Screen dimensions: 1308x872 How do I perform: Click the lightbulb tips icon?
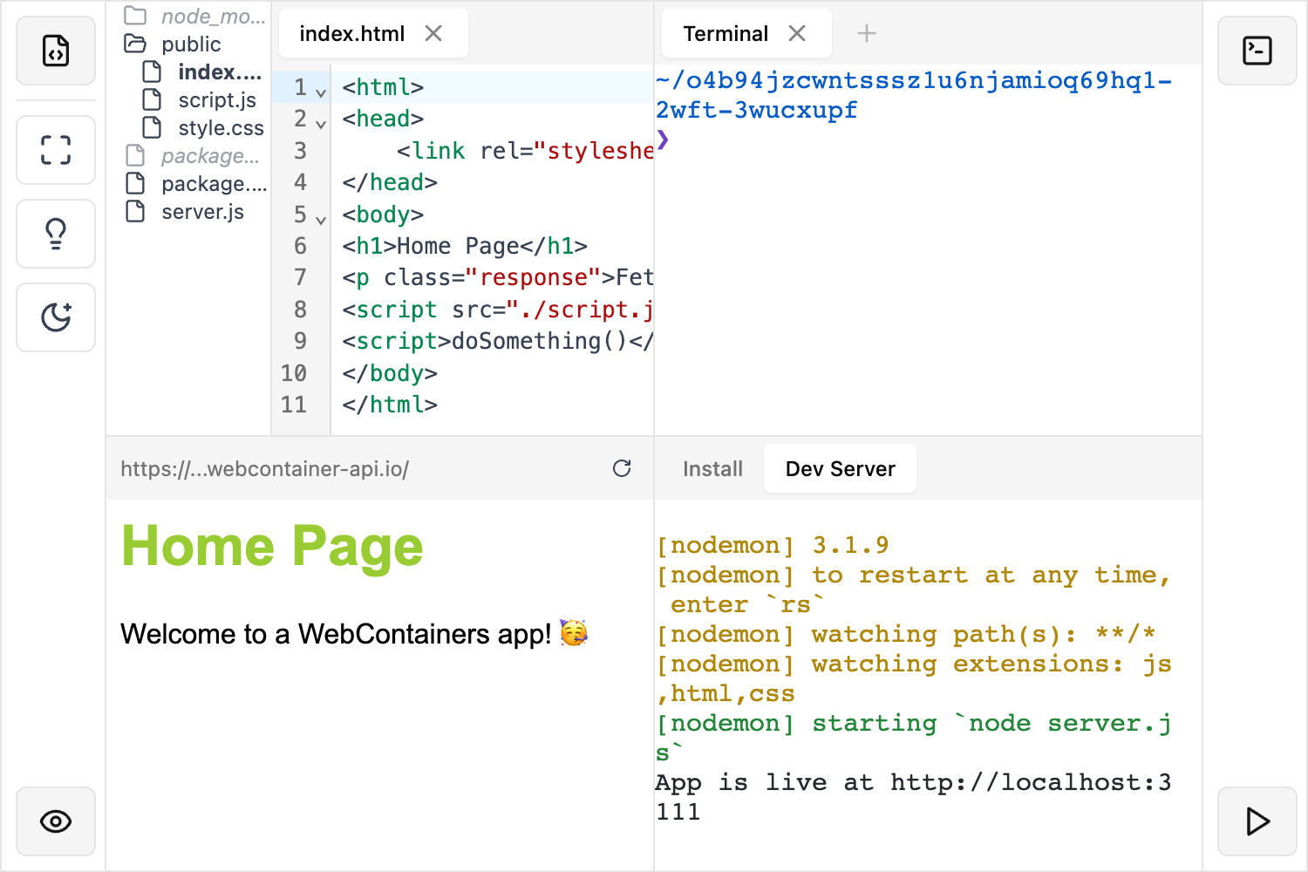56,234
